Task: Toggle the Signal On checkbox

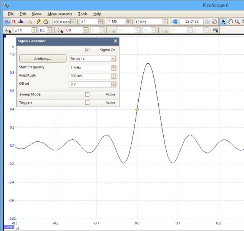Action: tap(87, 50)
